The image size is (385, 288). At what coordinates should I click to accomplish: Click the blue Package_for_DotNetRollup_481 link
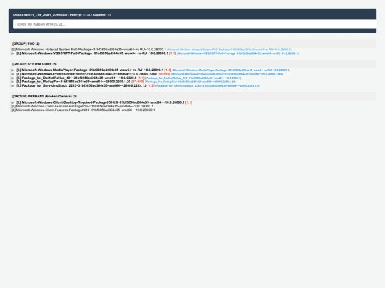click(x=193, y=78)
